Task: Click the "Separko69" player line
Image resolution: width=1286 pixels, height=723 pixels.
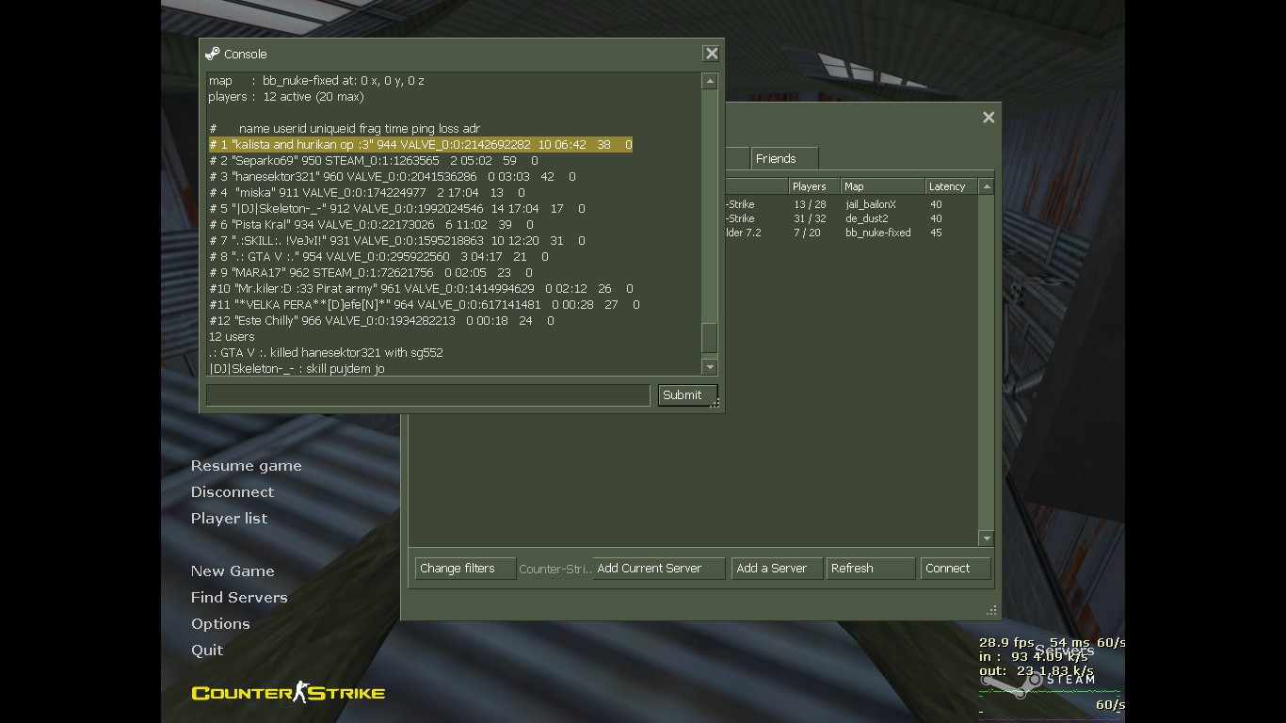Action: click(374, 160)
